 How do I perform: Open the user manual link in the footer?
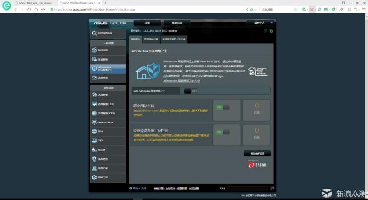click(x=158, y=189)
